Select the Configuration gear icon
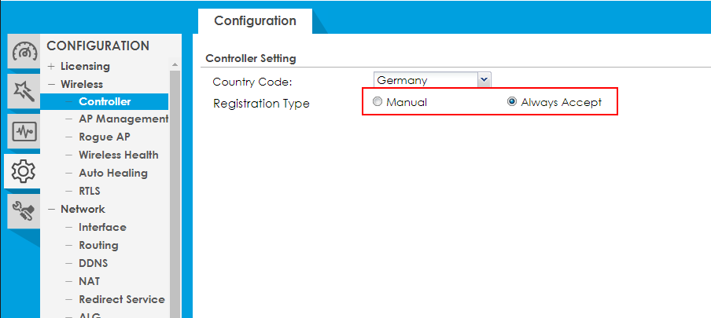711x318 pixels. click(x=23, y=170)
